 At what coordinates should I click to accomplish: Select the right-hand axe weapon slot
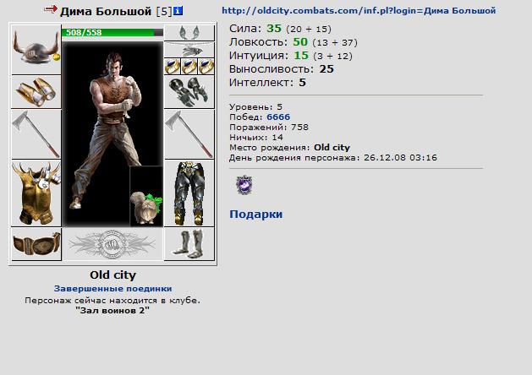pos(189,134)
